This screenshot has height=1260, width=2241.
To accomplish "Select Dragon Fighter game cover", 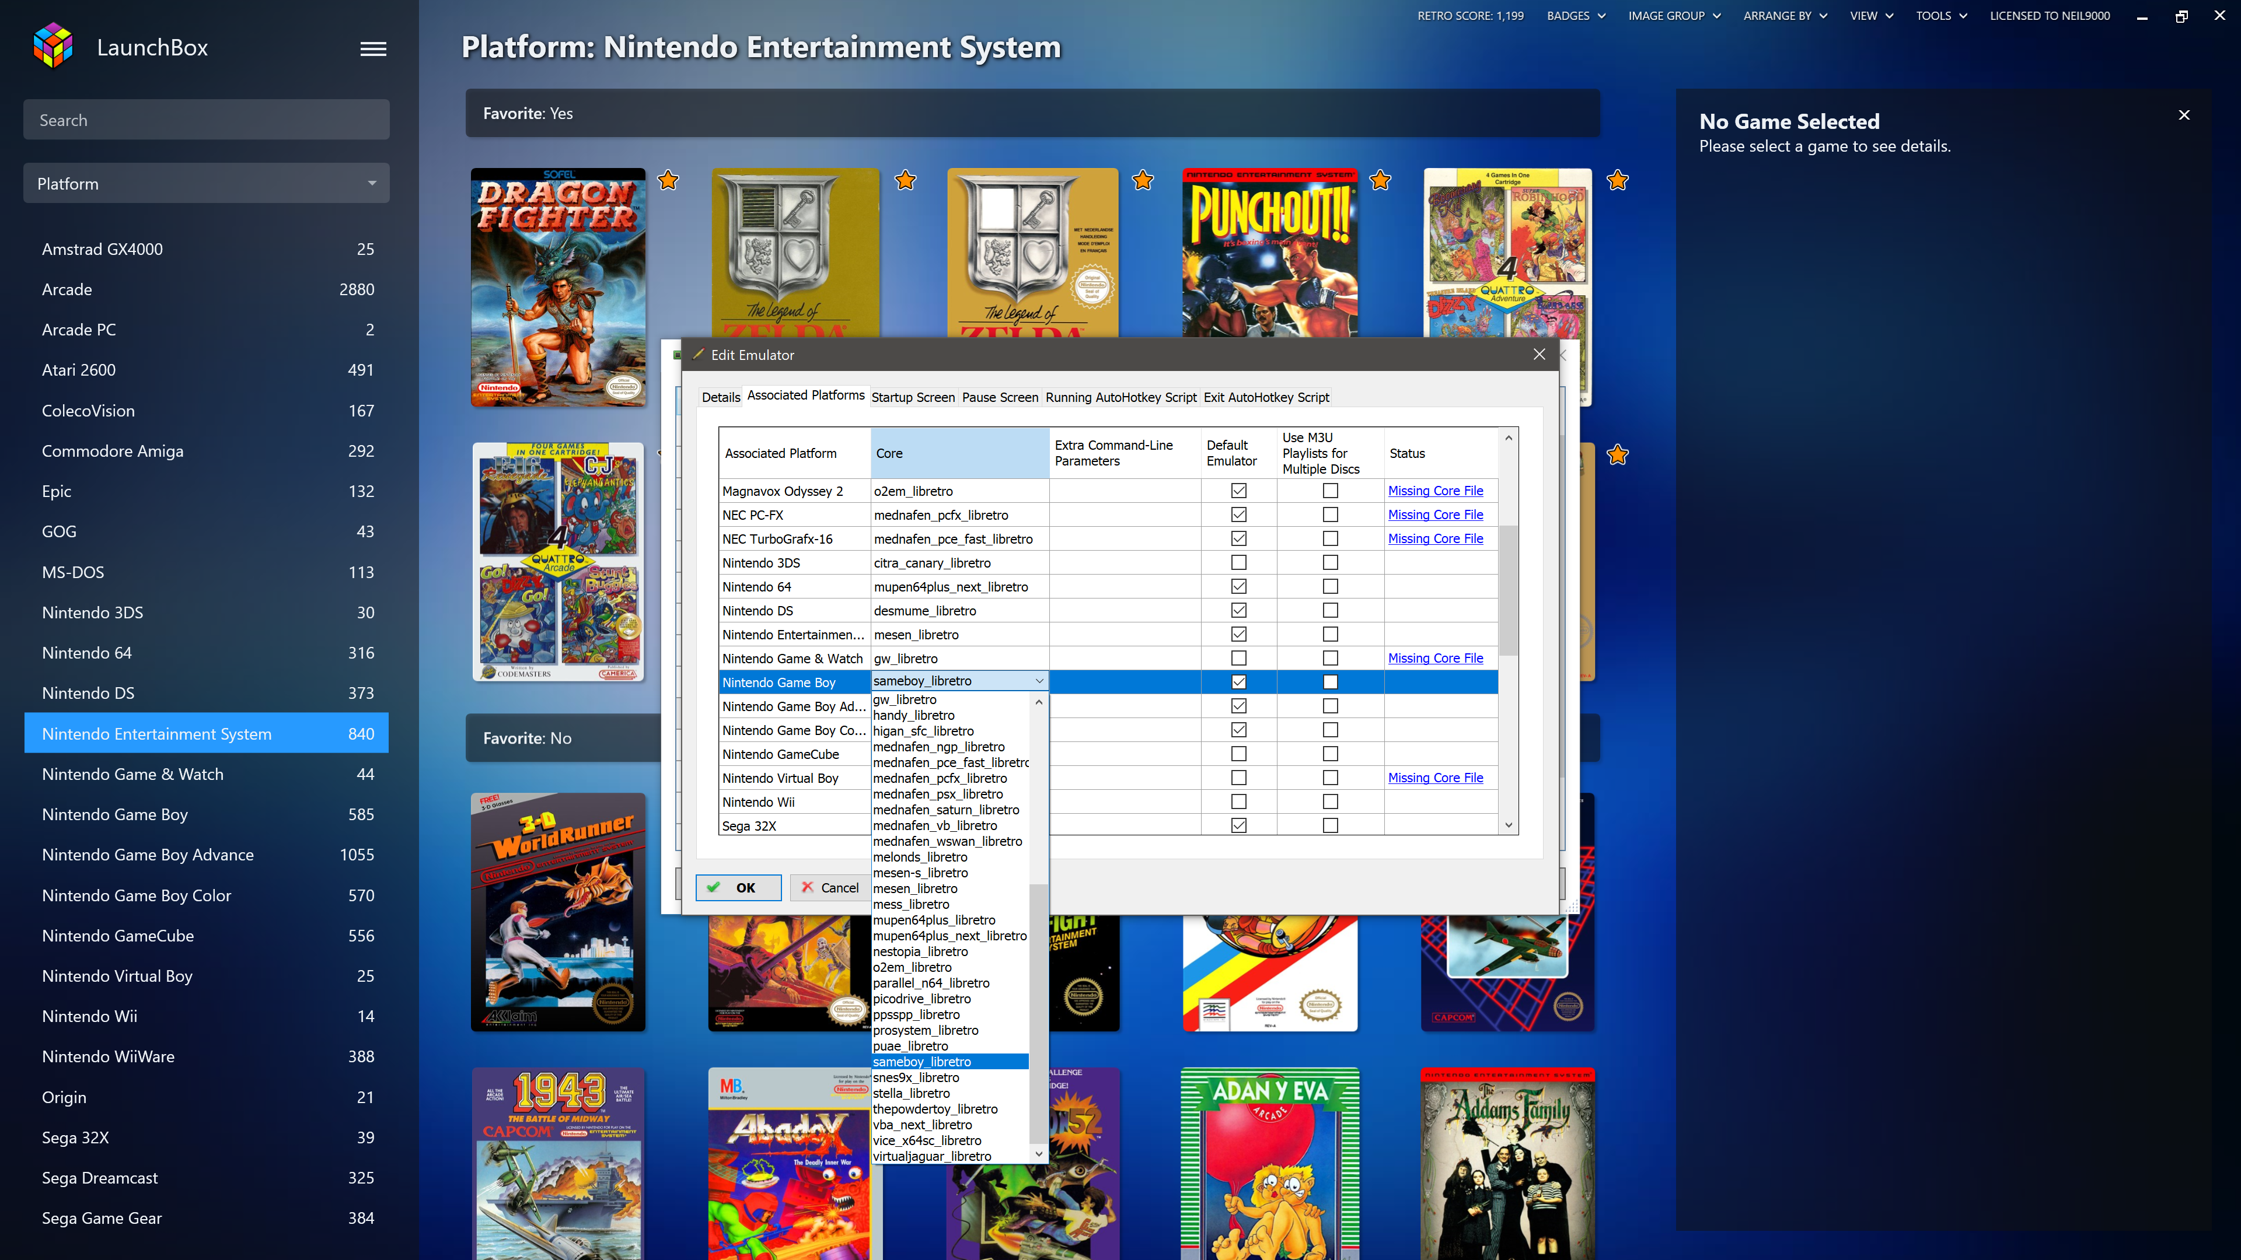I will (558, 287).
